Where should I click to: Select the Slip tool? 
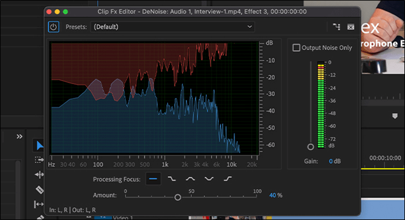click(39, 204)
